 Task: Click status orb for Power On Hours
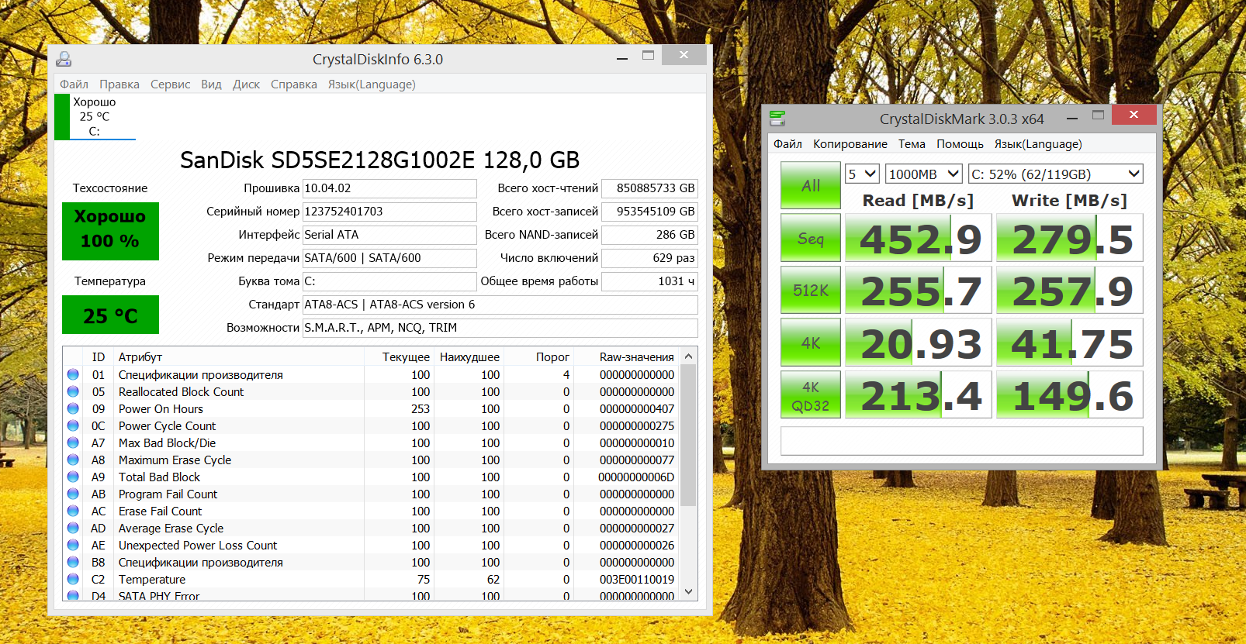73,408
